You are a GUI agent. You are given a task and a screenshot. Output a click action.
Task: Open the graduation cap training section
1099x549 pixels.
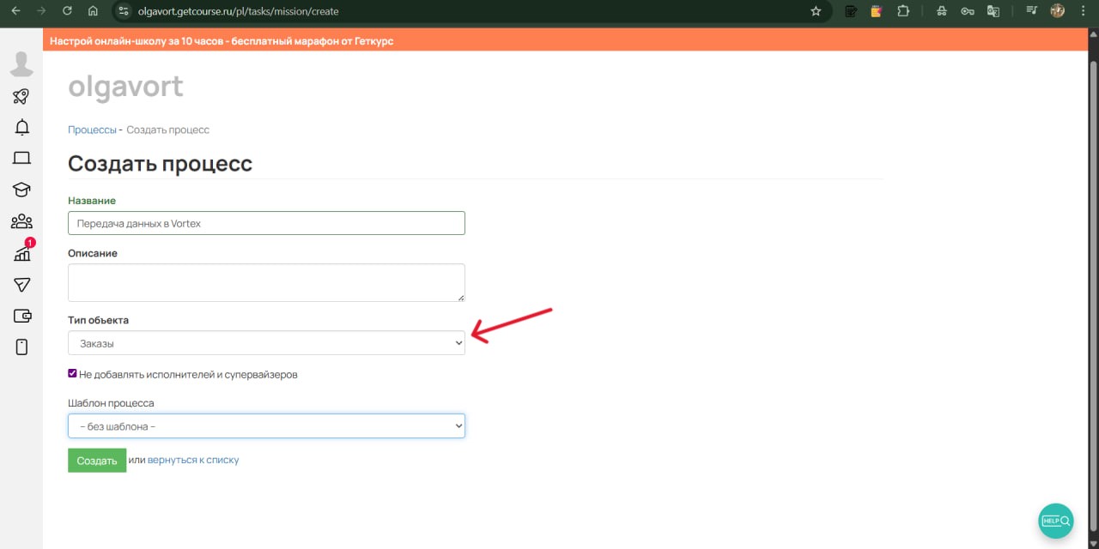[21, 190]
